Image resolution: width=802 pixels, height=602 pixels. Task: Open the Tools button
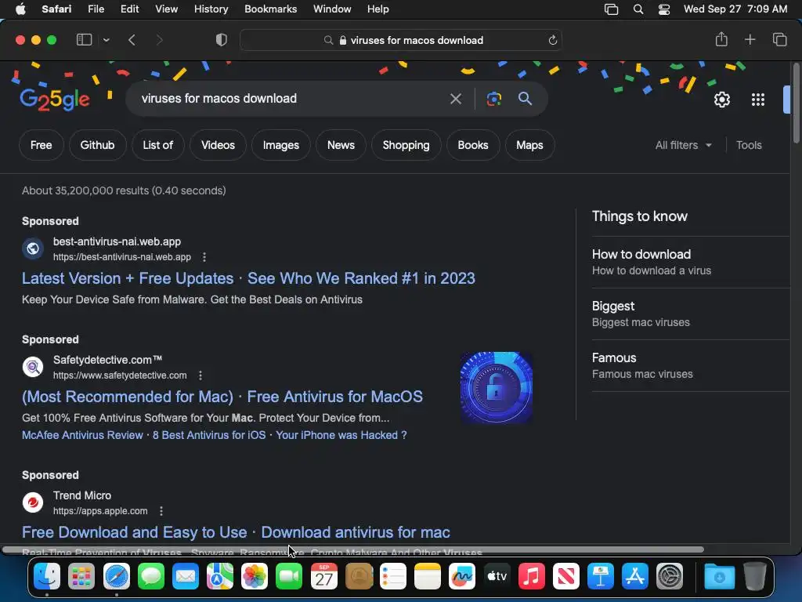pos(749,145)
